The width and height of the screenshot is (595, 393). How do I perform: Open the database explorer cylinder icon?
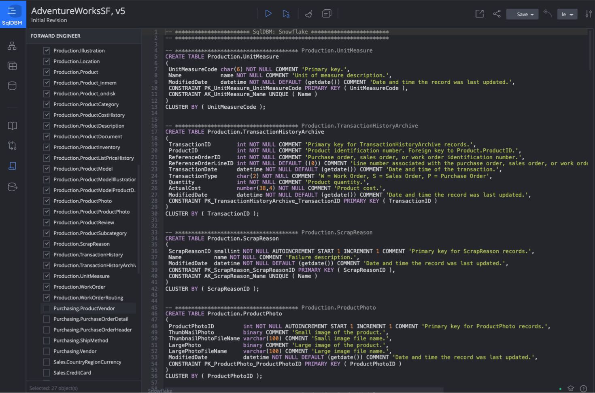[12, 86]
